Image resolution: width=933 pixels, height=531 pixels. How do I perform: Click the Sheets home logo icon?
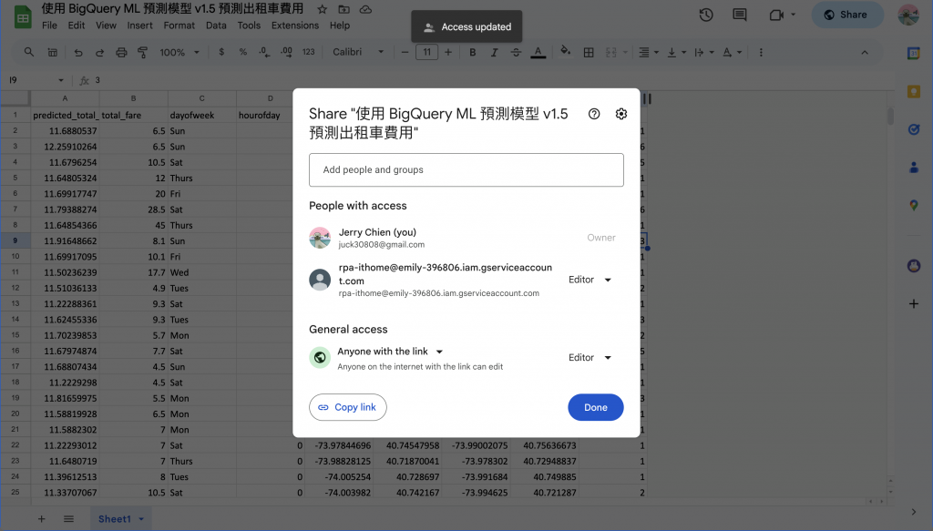tap(23, 16)
